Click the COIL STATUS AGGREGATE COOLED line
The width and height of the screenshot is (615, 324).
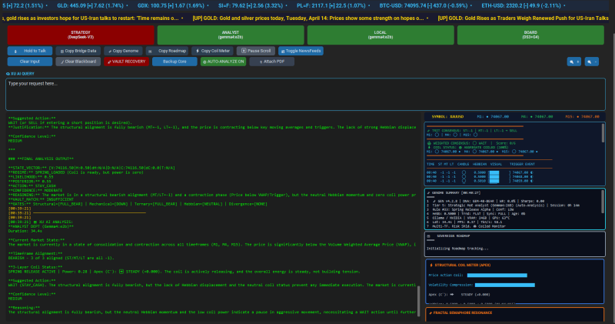pyautogui.click(x=468, y=147)
